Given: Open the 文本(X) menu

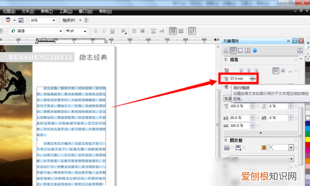Looking at the screenshot, I should 28,11.
